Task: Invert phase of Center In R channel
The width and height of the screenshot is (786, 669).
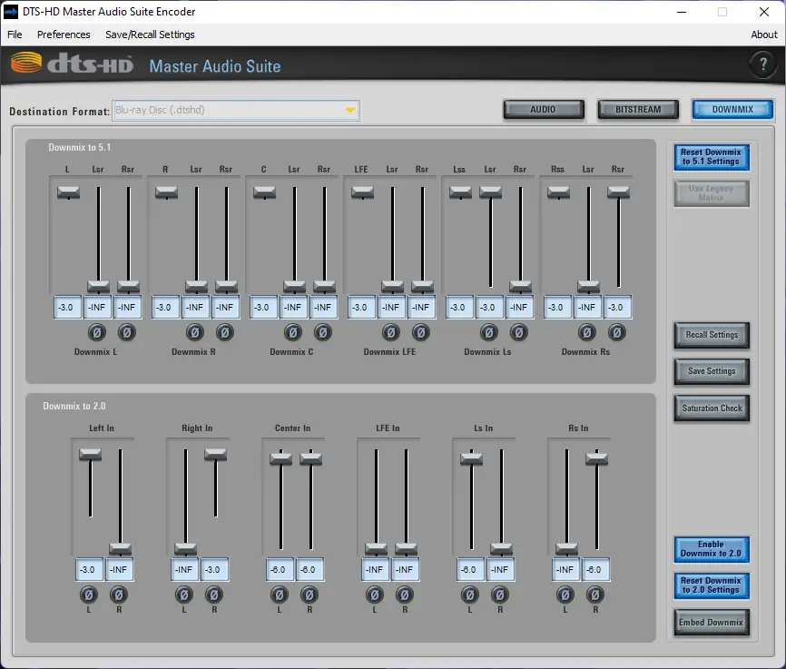Action: (309, 595)
